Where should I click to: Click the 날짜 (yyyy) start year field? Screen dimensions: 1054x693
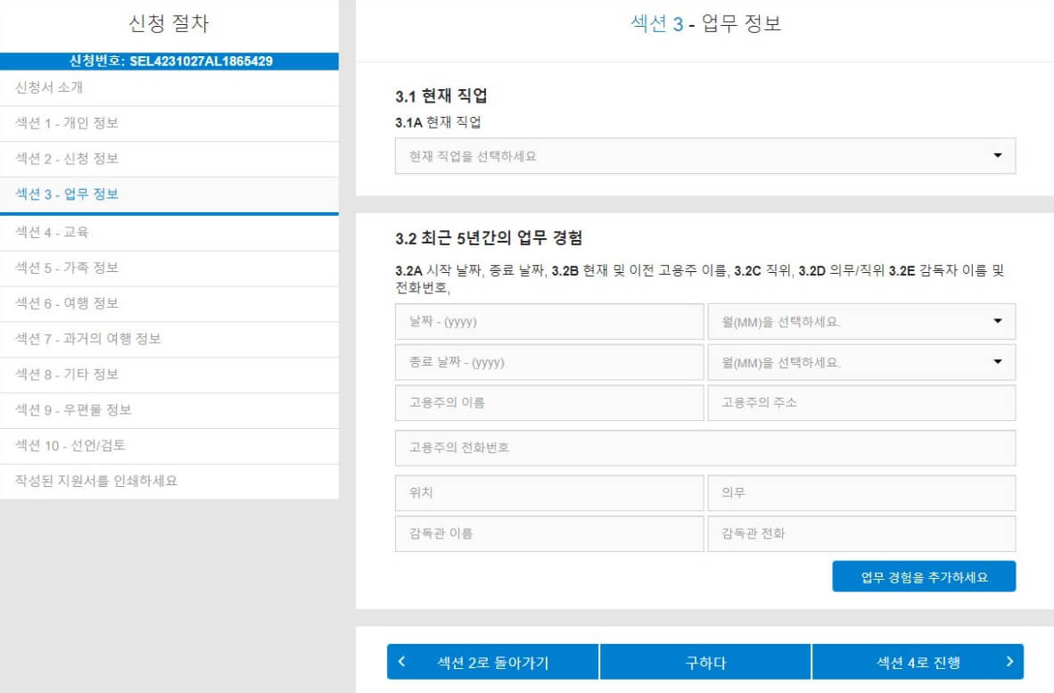[x=548, y=322]
